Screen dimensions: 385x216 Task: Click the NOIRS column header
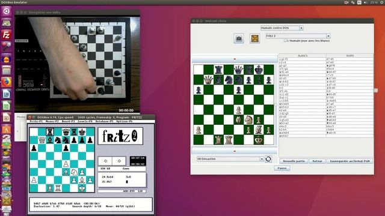350,56
